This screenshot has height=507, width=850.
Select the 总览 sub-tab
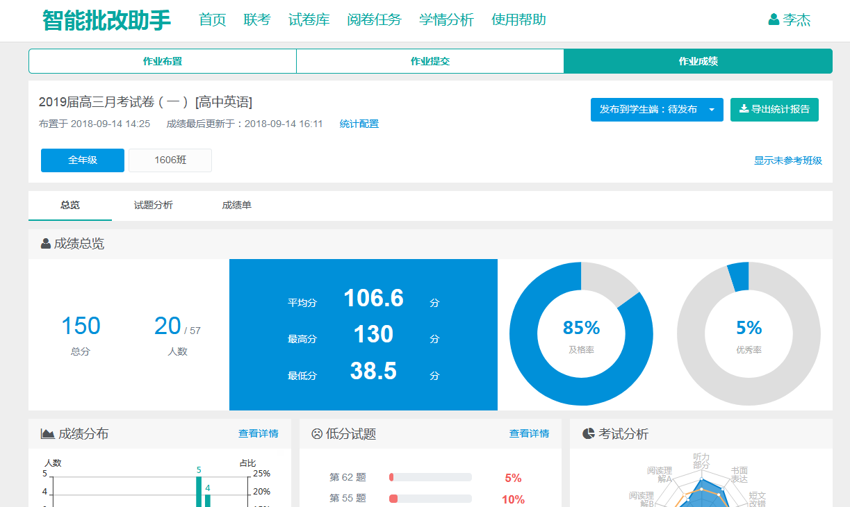[70, 206]
